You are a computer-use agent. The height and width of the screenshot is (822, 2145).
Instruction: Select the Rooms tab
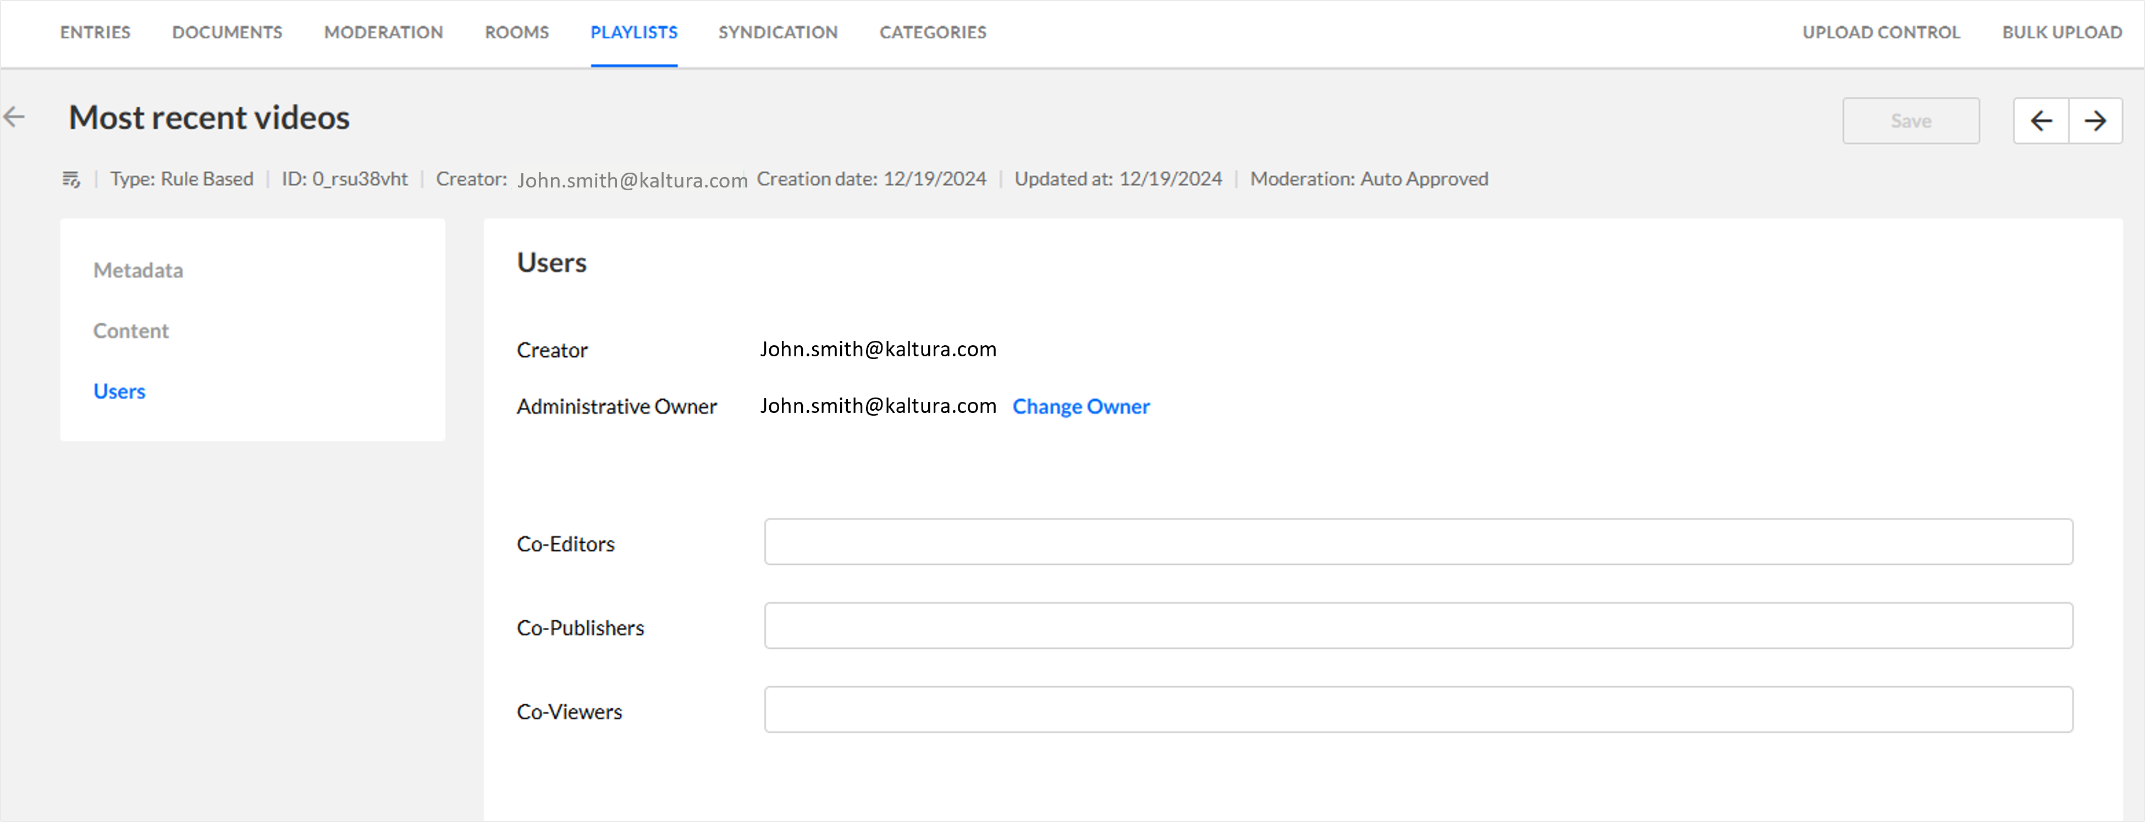tap(516, 32)
